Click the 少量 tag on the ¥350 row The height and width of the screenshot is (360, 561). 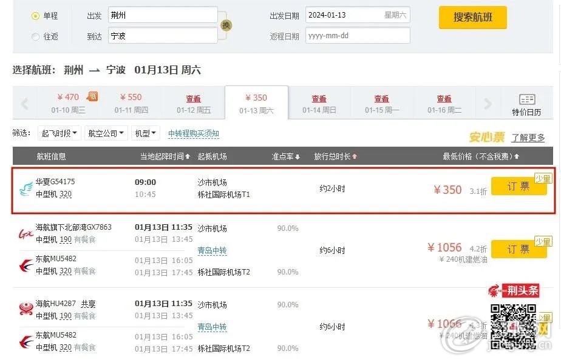(x=543, y=179)
